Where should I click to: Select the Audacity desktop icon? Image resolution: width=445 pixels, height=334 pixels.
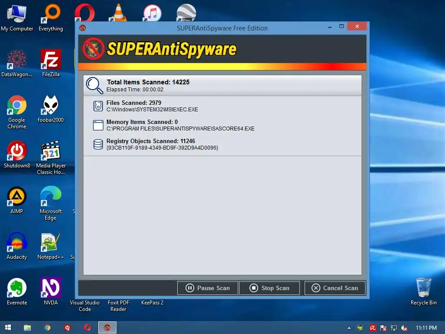(x=17, y=246)
